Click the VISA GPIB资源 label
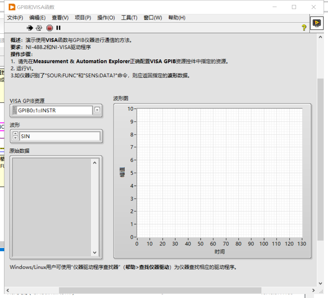Viewport: 328px width, 298px height. tap(27, 101)
